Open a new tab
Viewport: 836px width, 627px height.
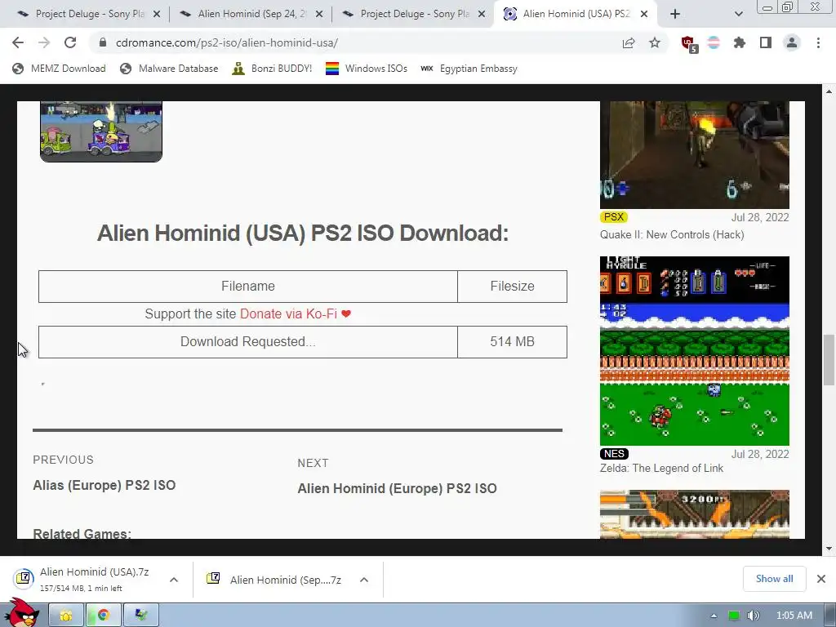click(675, 14)
